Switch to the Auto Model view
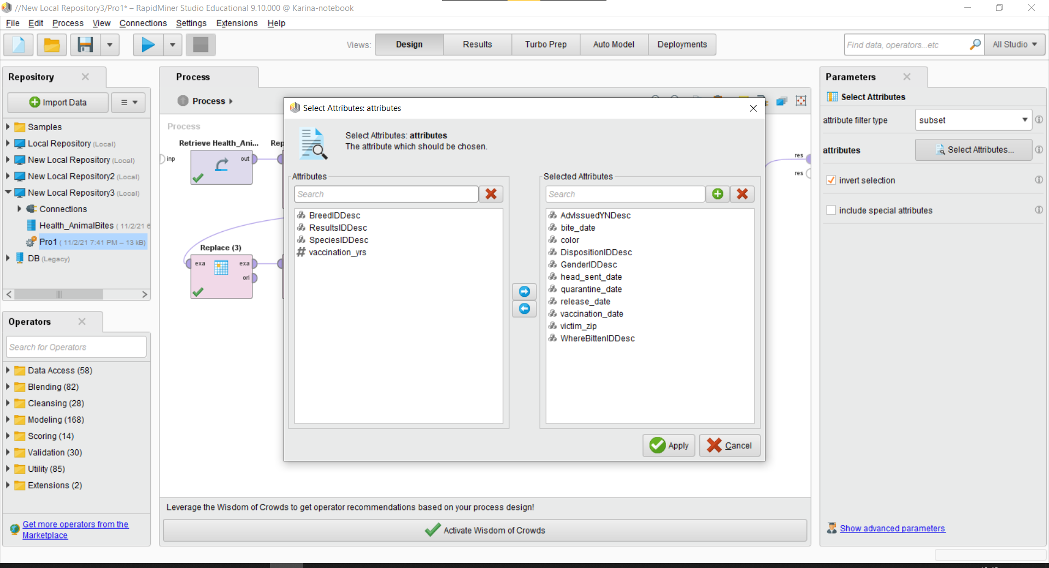 click(x=614, y=44)
